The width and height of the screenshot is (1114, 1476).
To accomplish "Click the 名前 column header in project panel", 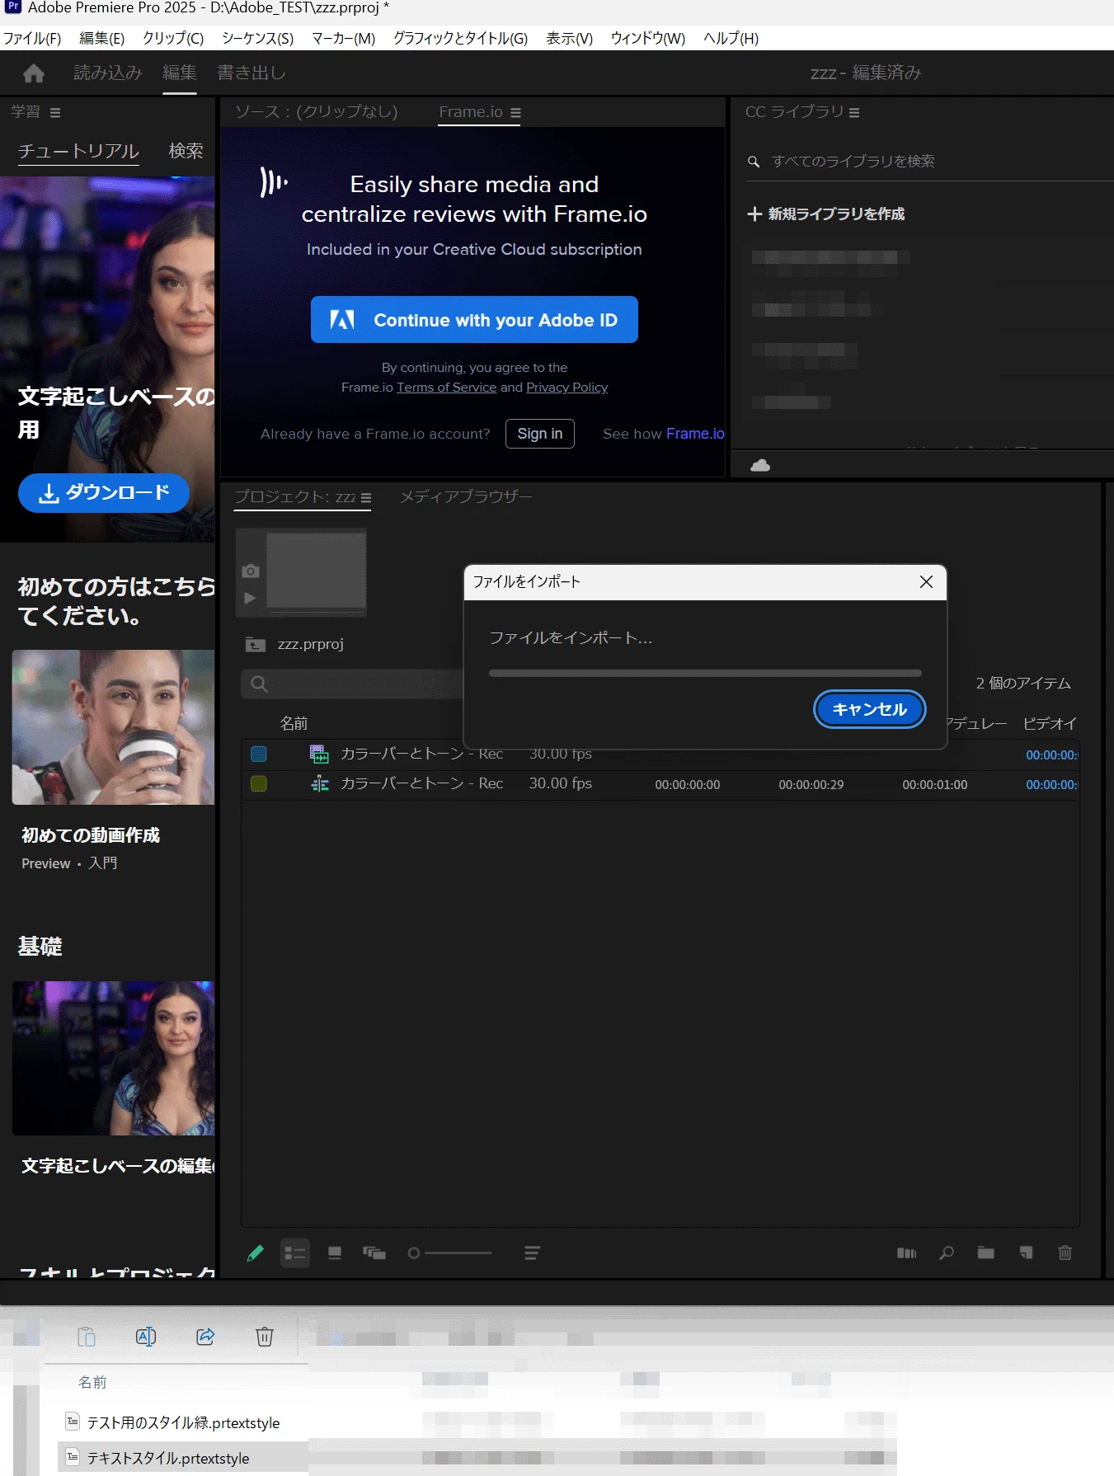I will pos(294,724).
